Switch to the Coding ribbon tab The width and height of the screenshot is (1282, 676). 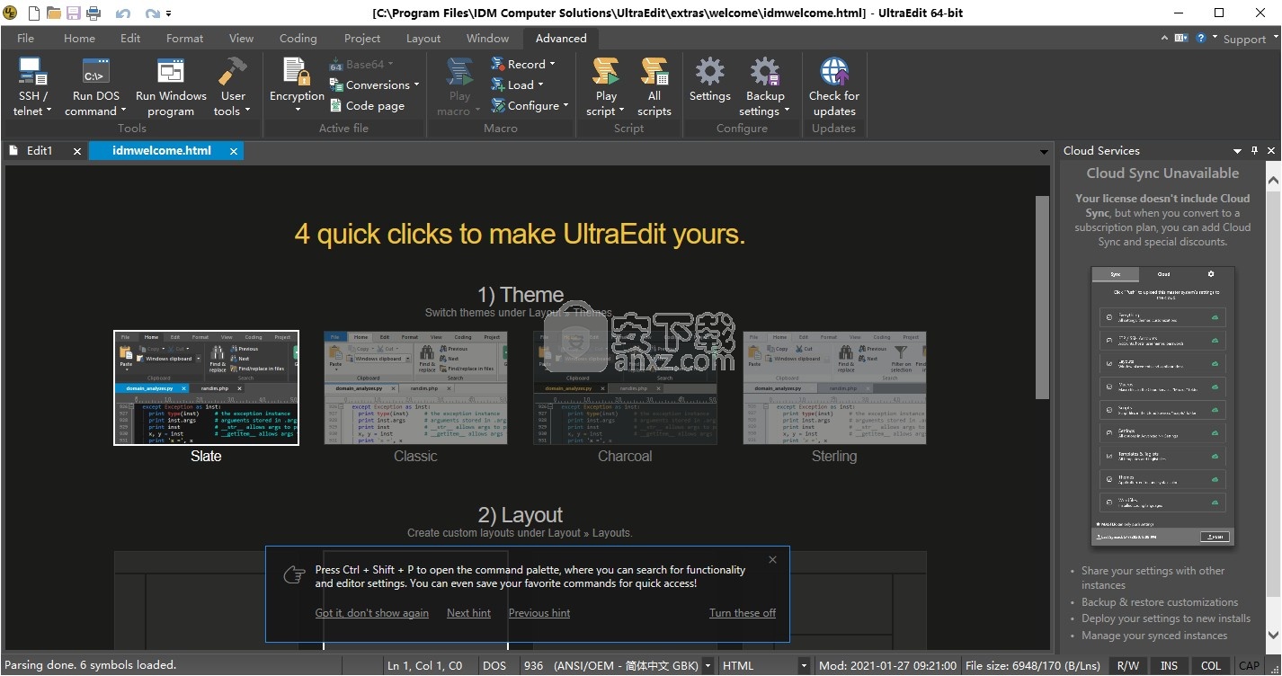[298, 38]
